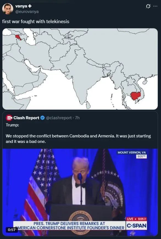Click the LIVE 9:05 indicator in the video
The height and width of the screenshot is (239, 161).
pyautogui.click(x=137, y=219)
